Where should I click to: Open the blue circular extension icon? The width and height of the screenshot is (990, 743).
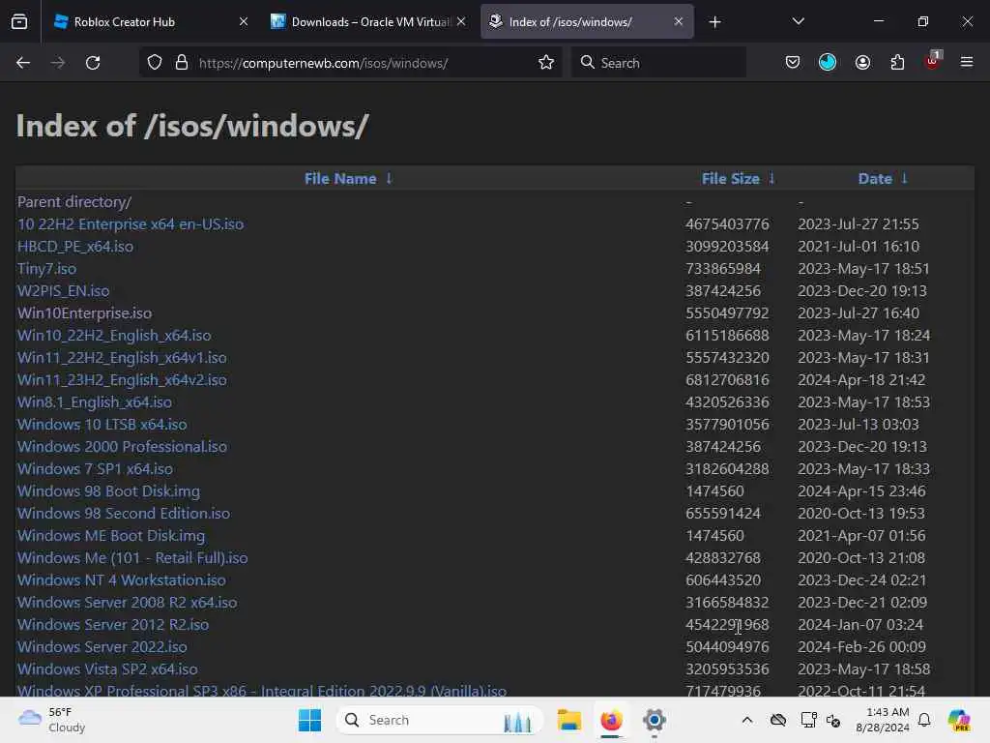tap(828, 63)
